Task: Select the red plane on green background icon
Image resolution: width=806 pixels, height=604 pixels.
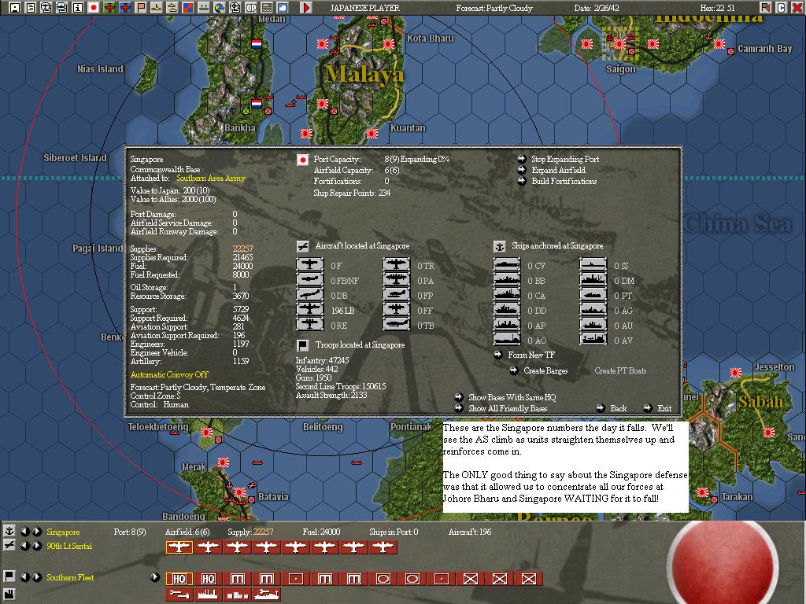Action: pos(109,8)
